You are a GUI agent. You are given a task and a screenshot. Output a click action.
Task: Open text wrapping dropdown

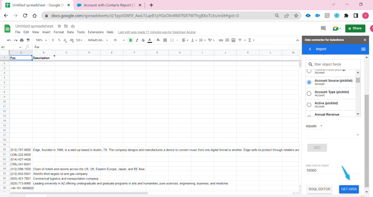point(203,40)
